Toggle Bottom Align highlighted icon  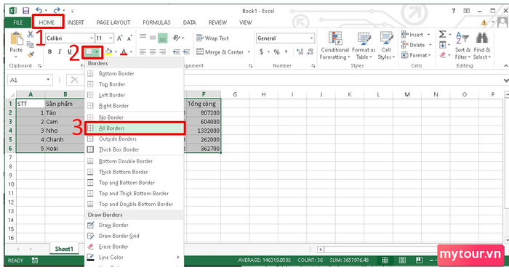163,38
